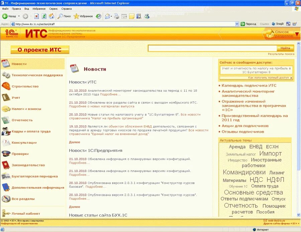Open Favorites (Избранное) star button
Screen dimensions: 301x232
(x=83, y=16)
